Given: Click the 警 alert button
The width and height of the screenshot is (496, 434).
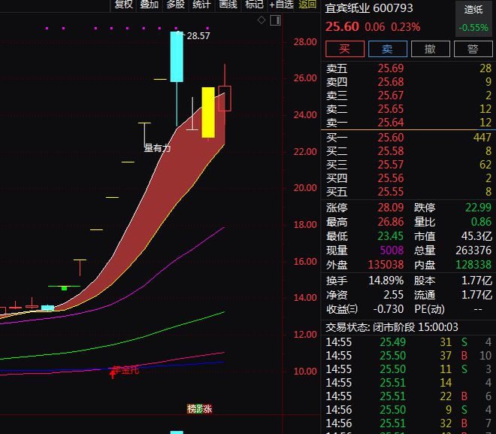Looking at the screenshot, I should pyautogui.click(x=473, y=49).
